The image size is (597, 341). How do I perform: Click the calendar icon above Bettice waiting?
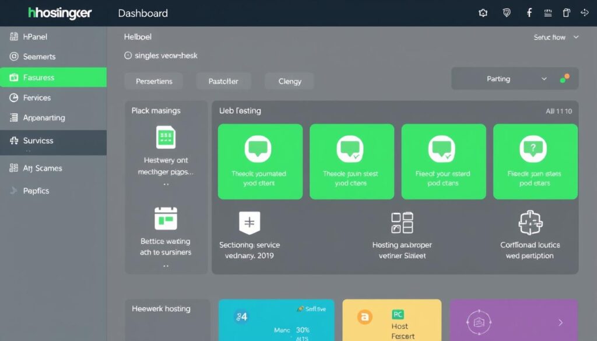tap(165, 219)
